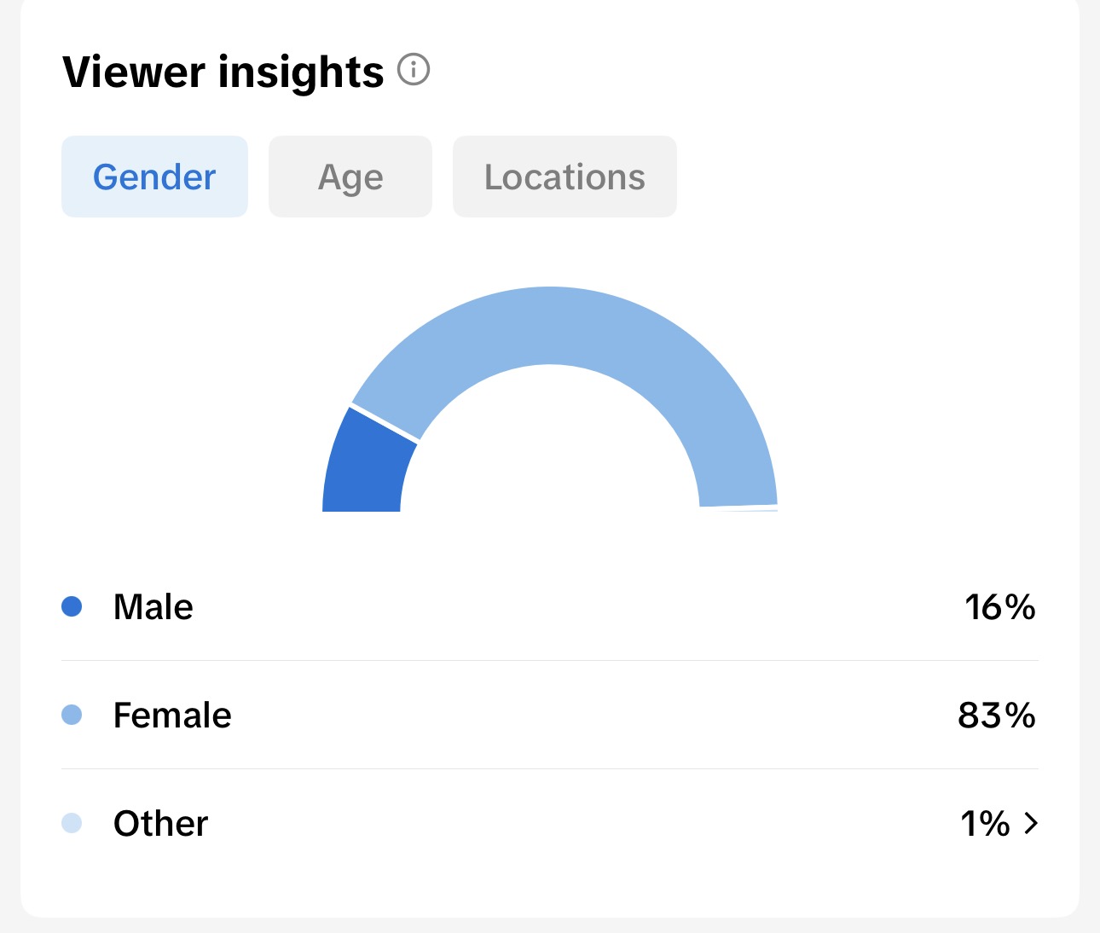Select the Gender tab
The height and width of the screenshot is (933, 1100).
[154, 177]
